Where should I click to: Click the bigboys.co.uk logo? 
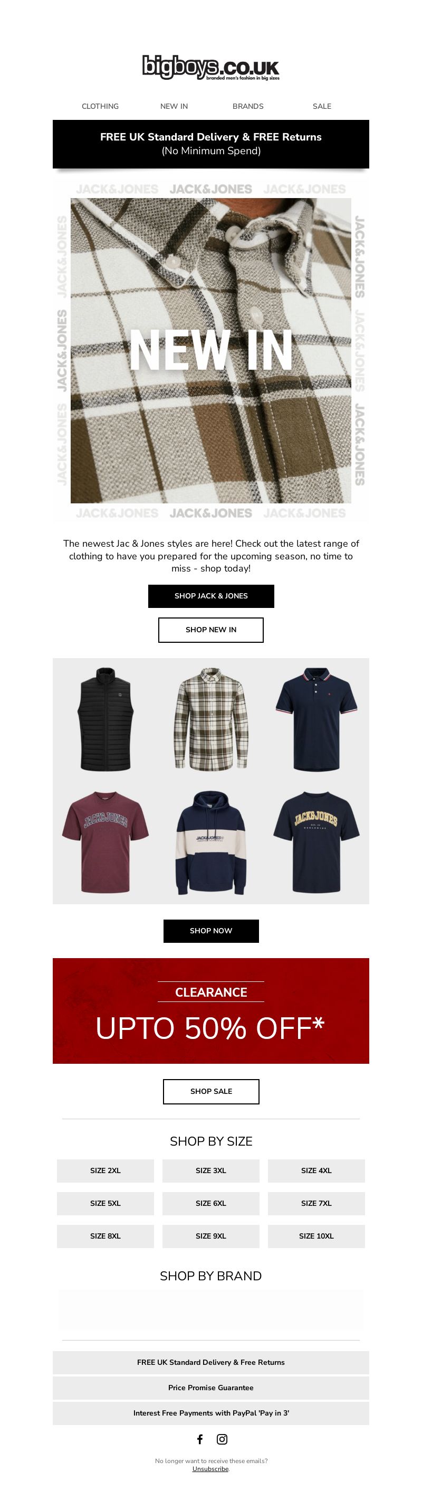tap(211, 68)
